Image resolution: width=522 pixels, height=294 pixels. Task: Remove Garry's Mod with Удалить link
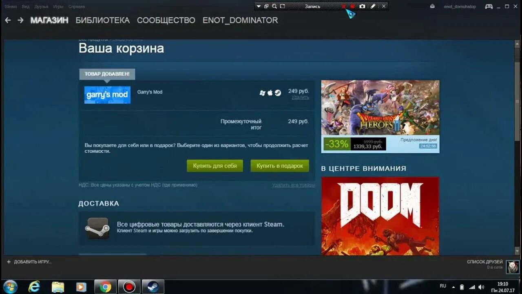tap(300, 97)
